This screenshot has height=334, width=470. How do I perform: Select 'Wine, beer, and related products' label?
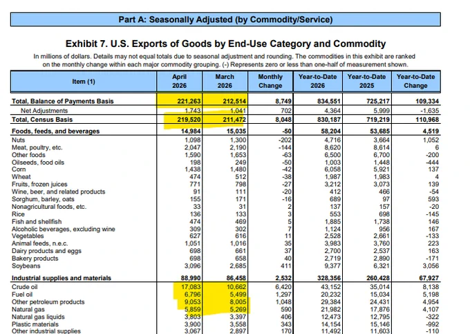[x=59, y=192]
